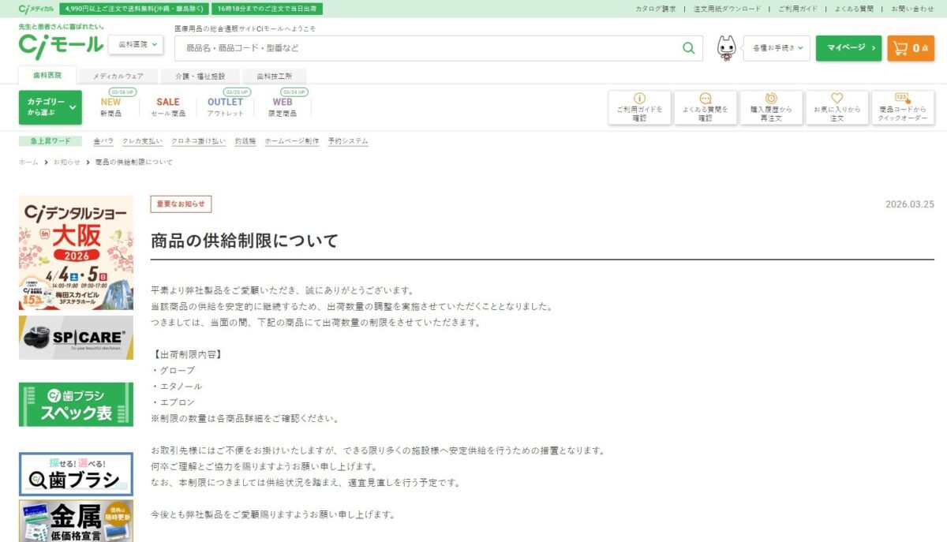
Task: Open NEW 新商品 category
Action: pyautogui.click(x=110, y=107)
